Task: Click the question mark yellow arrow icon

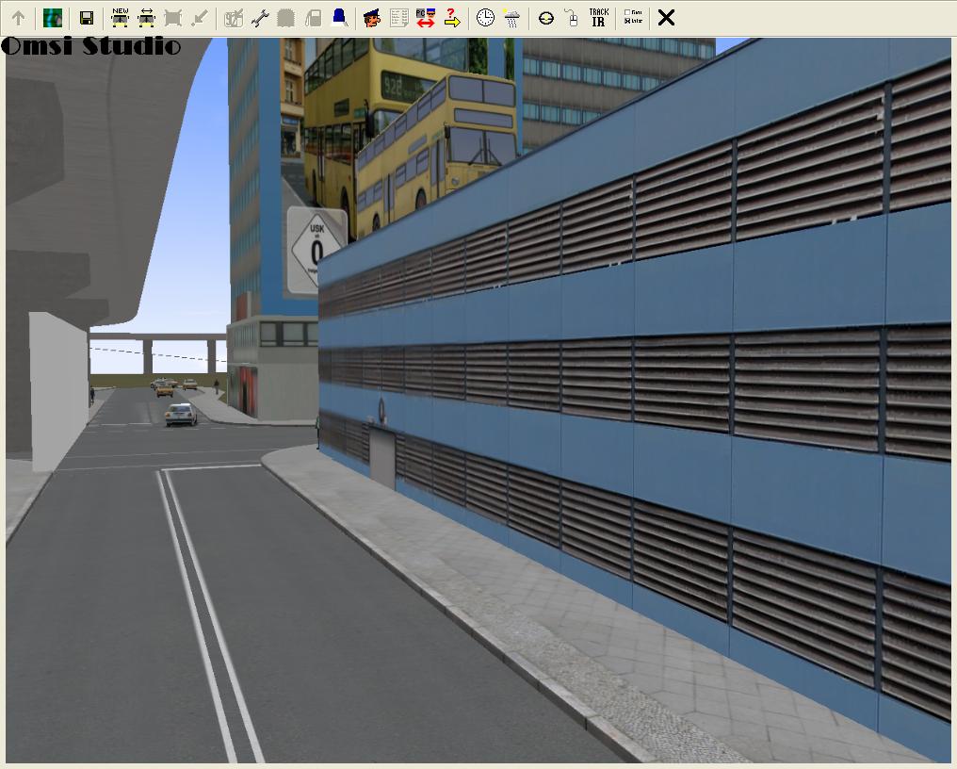Action: tap(452, 17)
